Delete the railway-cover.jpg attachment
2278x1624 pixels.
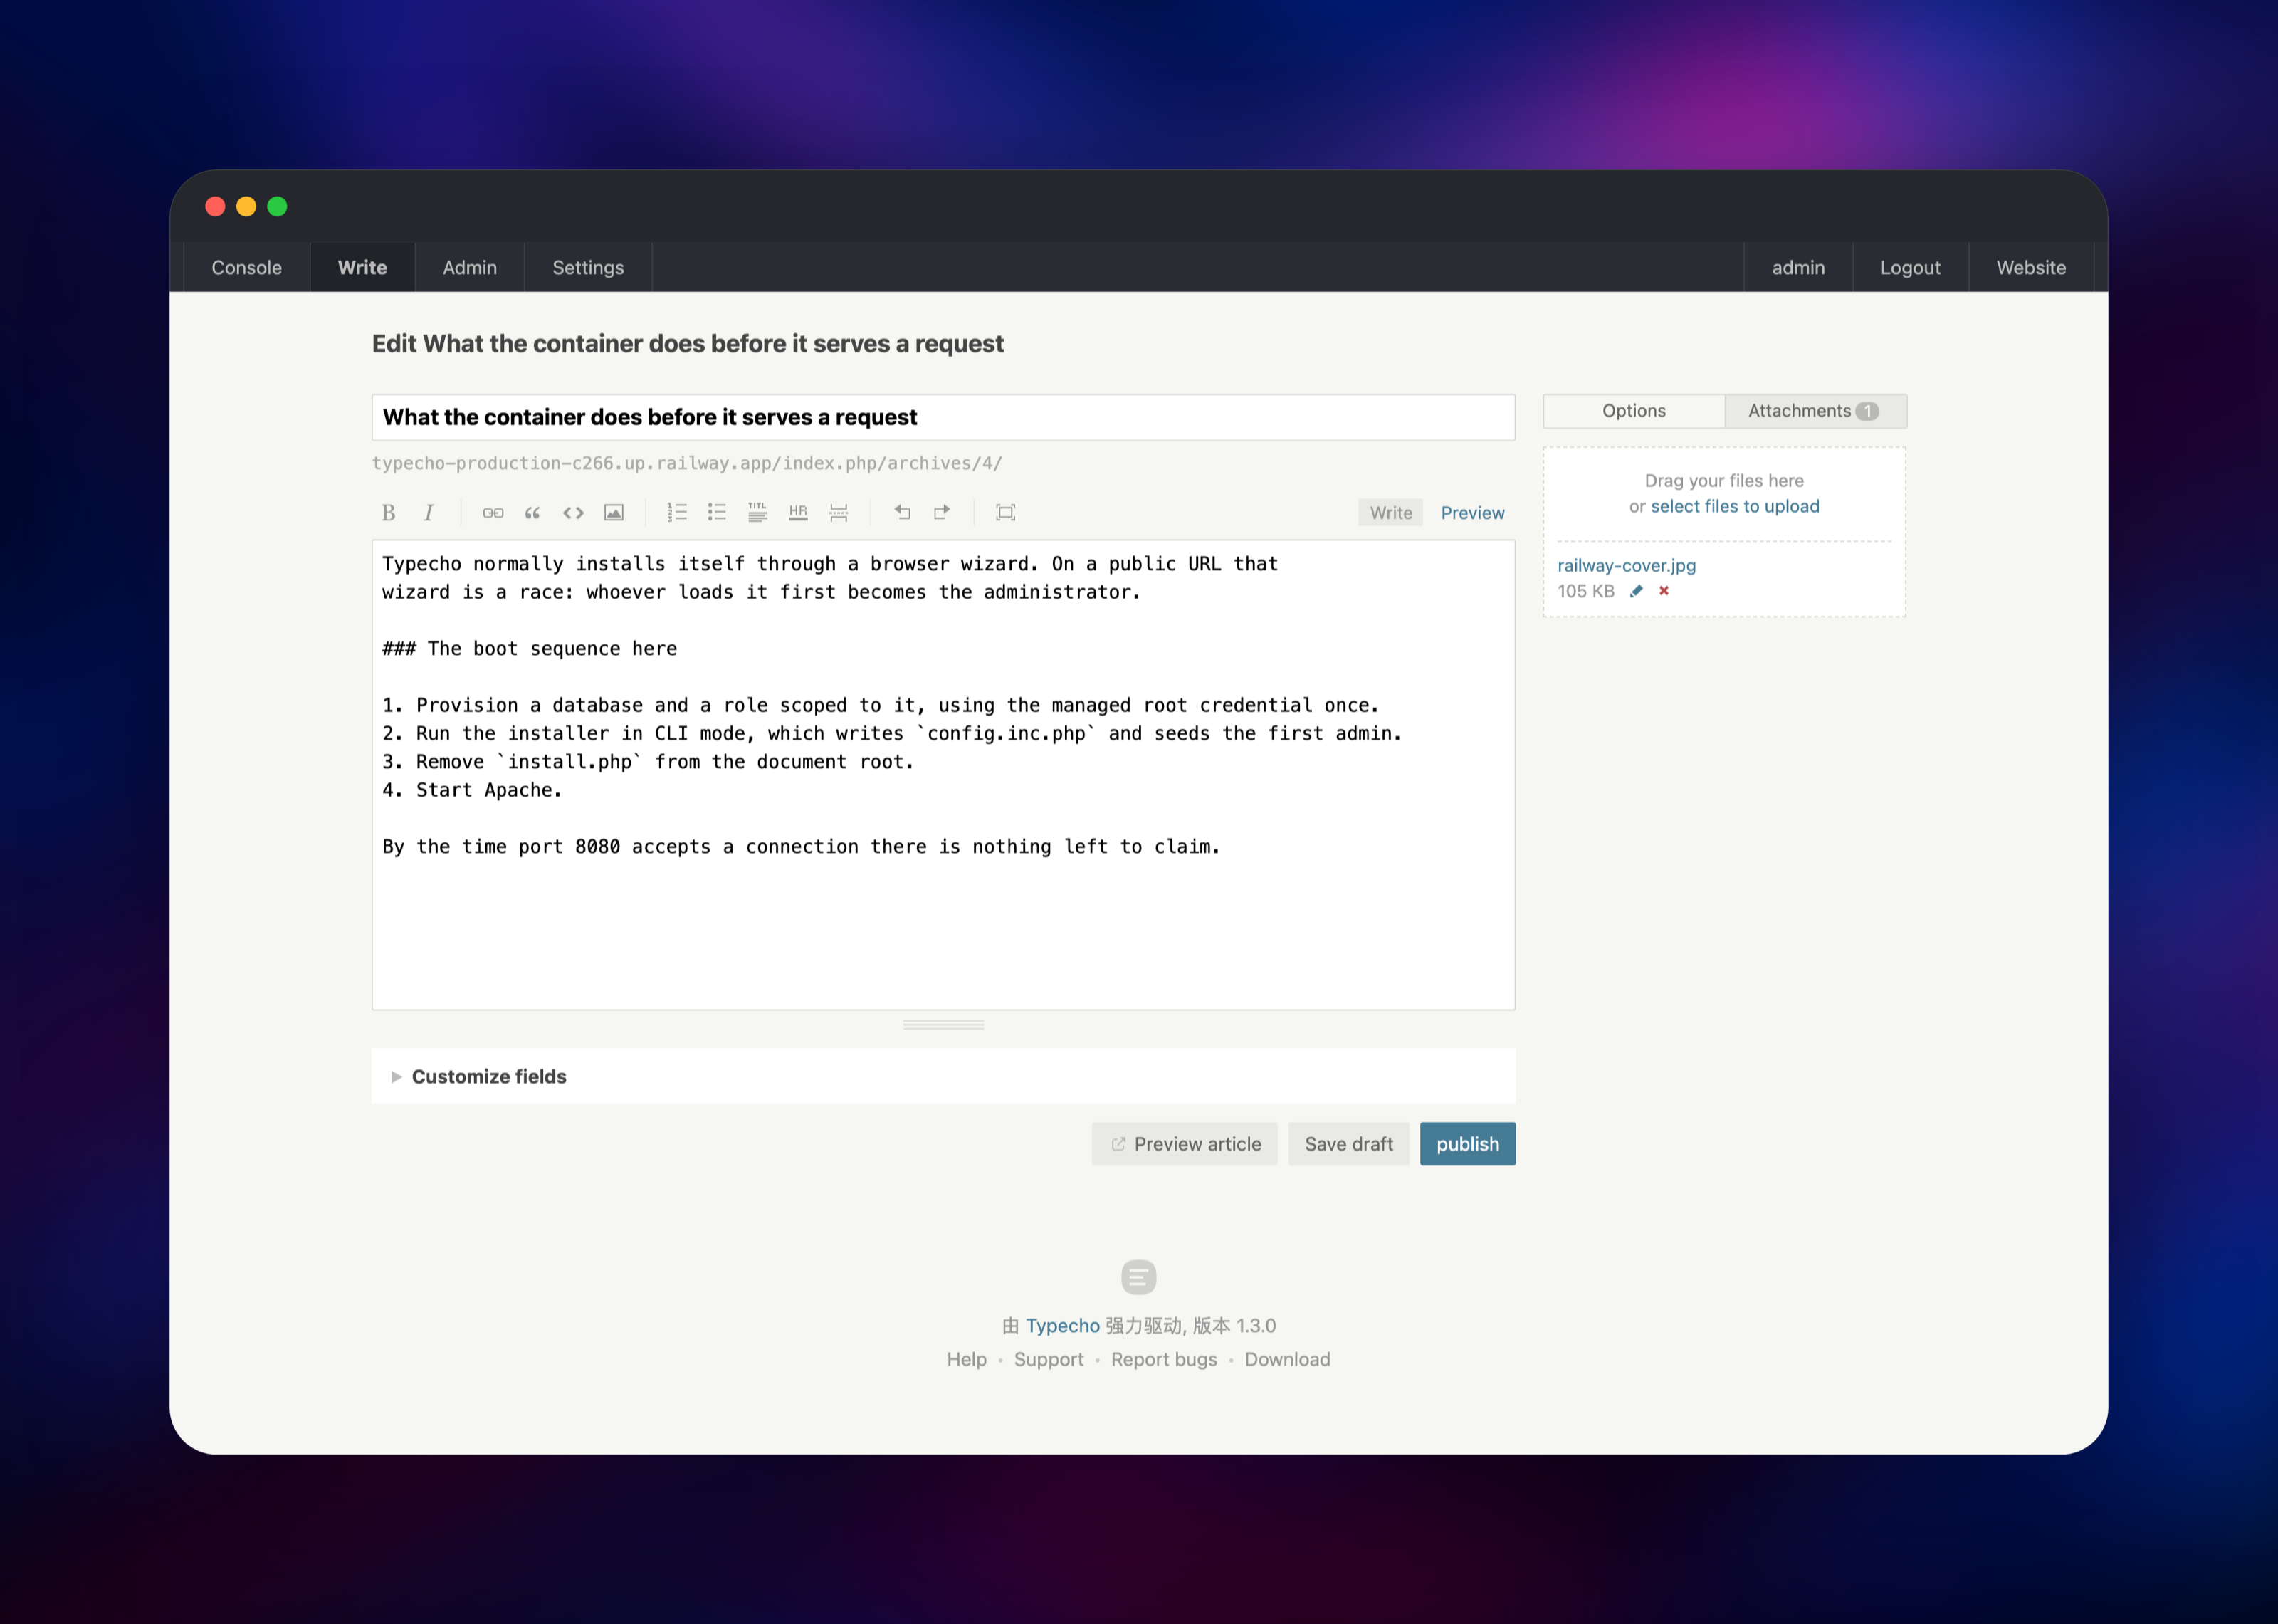(1664, 591)
